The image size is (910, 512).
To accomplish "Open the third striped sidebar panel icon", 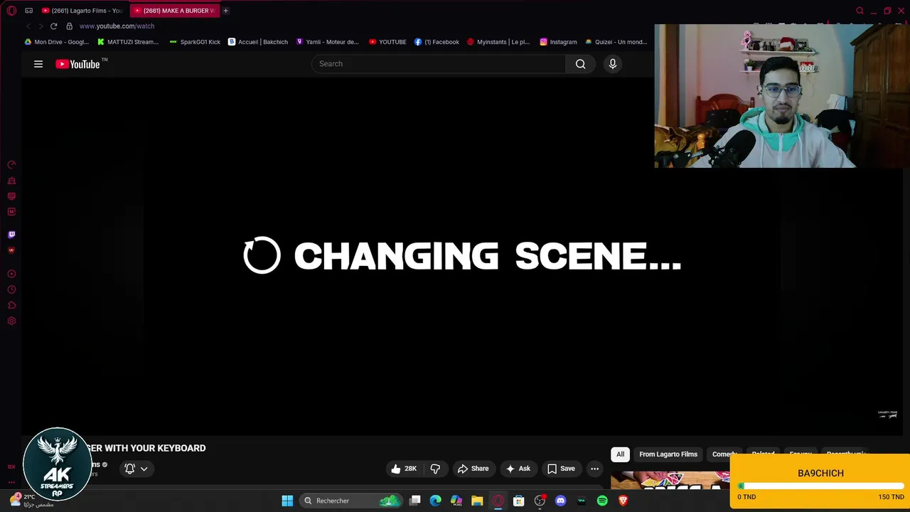I will coord(11,196).
